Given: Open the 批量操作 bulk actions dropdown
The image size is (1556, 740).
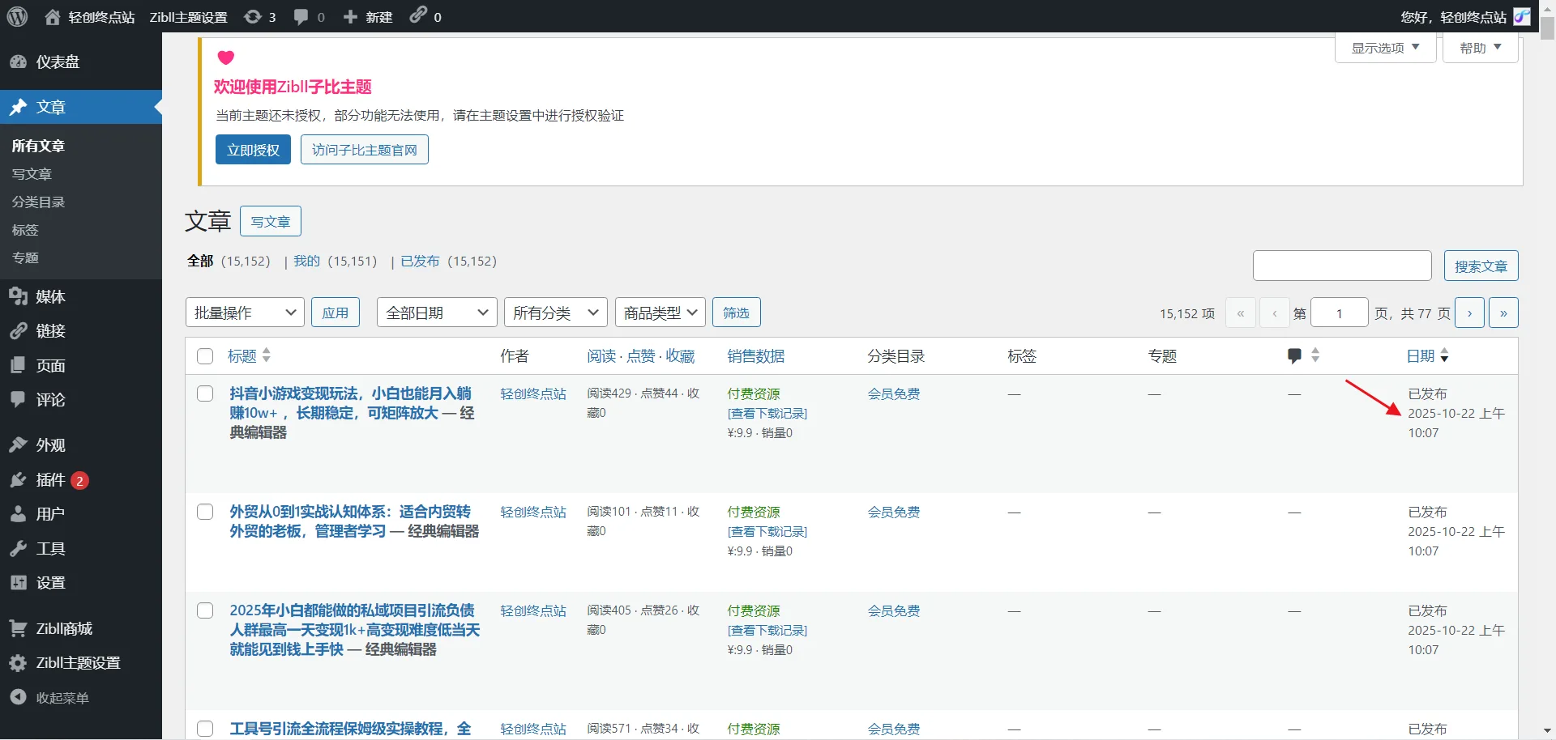Looking at the screenshot, I should 245,313.
